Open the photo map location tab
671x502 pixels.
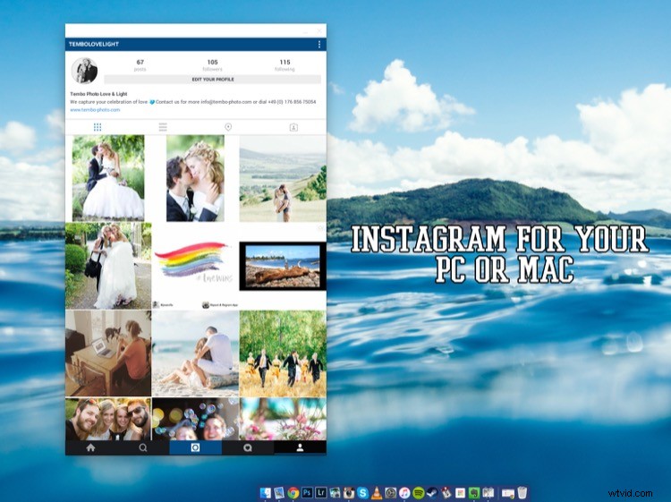pos(228,127)
